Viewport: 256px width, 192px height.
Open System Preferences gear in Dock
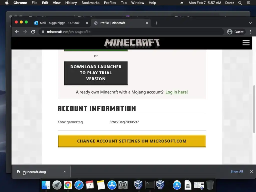tap(123, 185)
